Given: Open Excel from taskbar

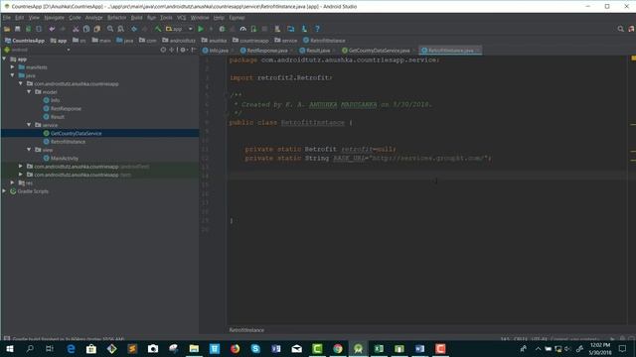Looking at the screenshot, I should [379, 348].
